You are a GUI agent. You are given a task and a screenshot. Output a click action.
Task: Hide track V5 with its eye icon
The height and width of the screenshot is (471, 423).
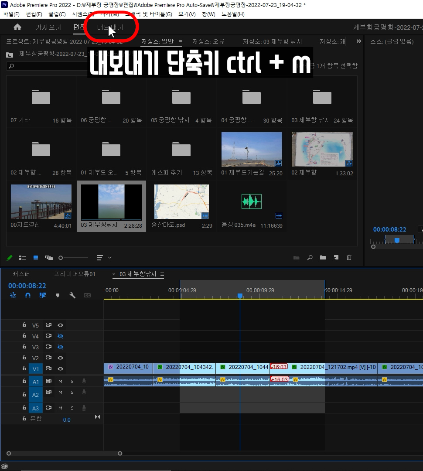click(x=60, y=325)
